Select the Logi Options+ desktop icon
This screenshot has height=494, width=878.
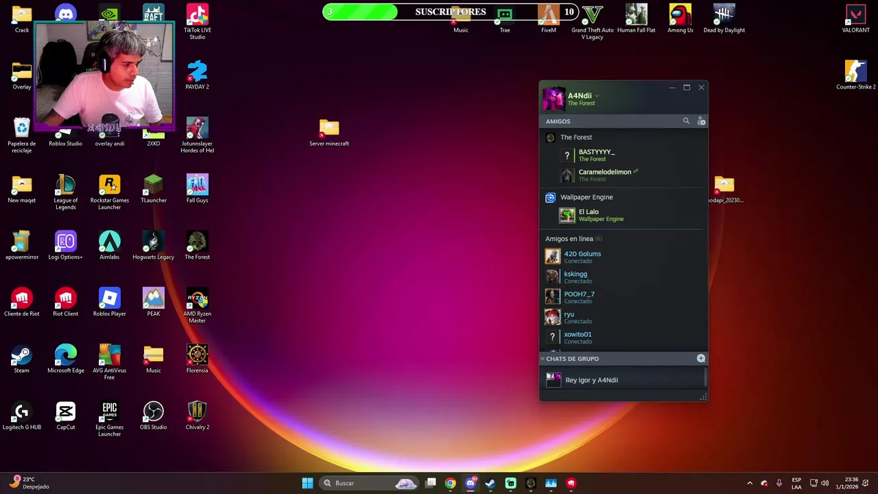pyautogui.click(x=66, y=246)
